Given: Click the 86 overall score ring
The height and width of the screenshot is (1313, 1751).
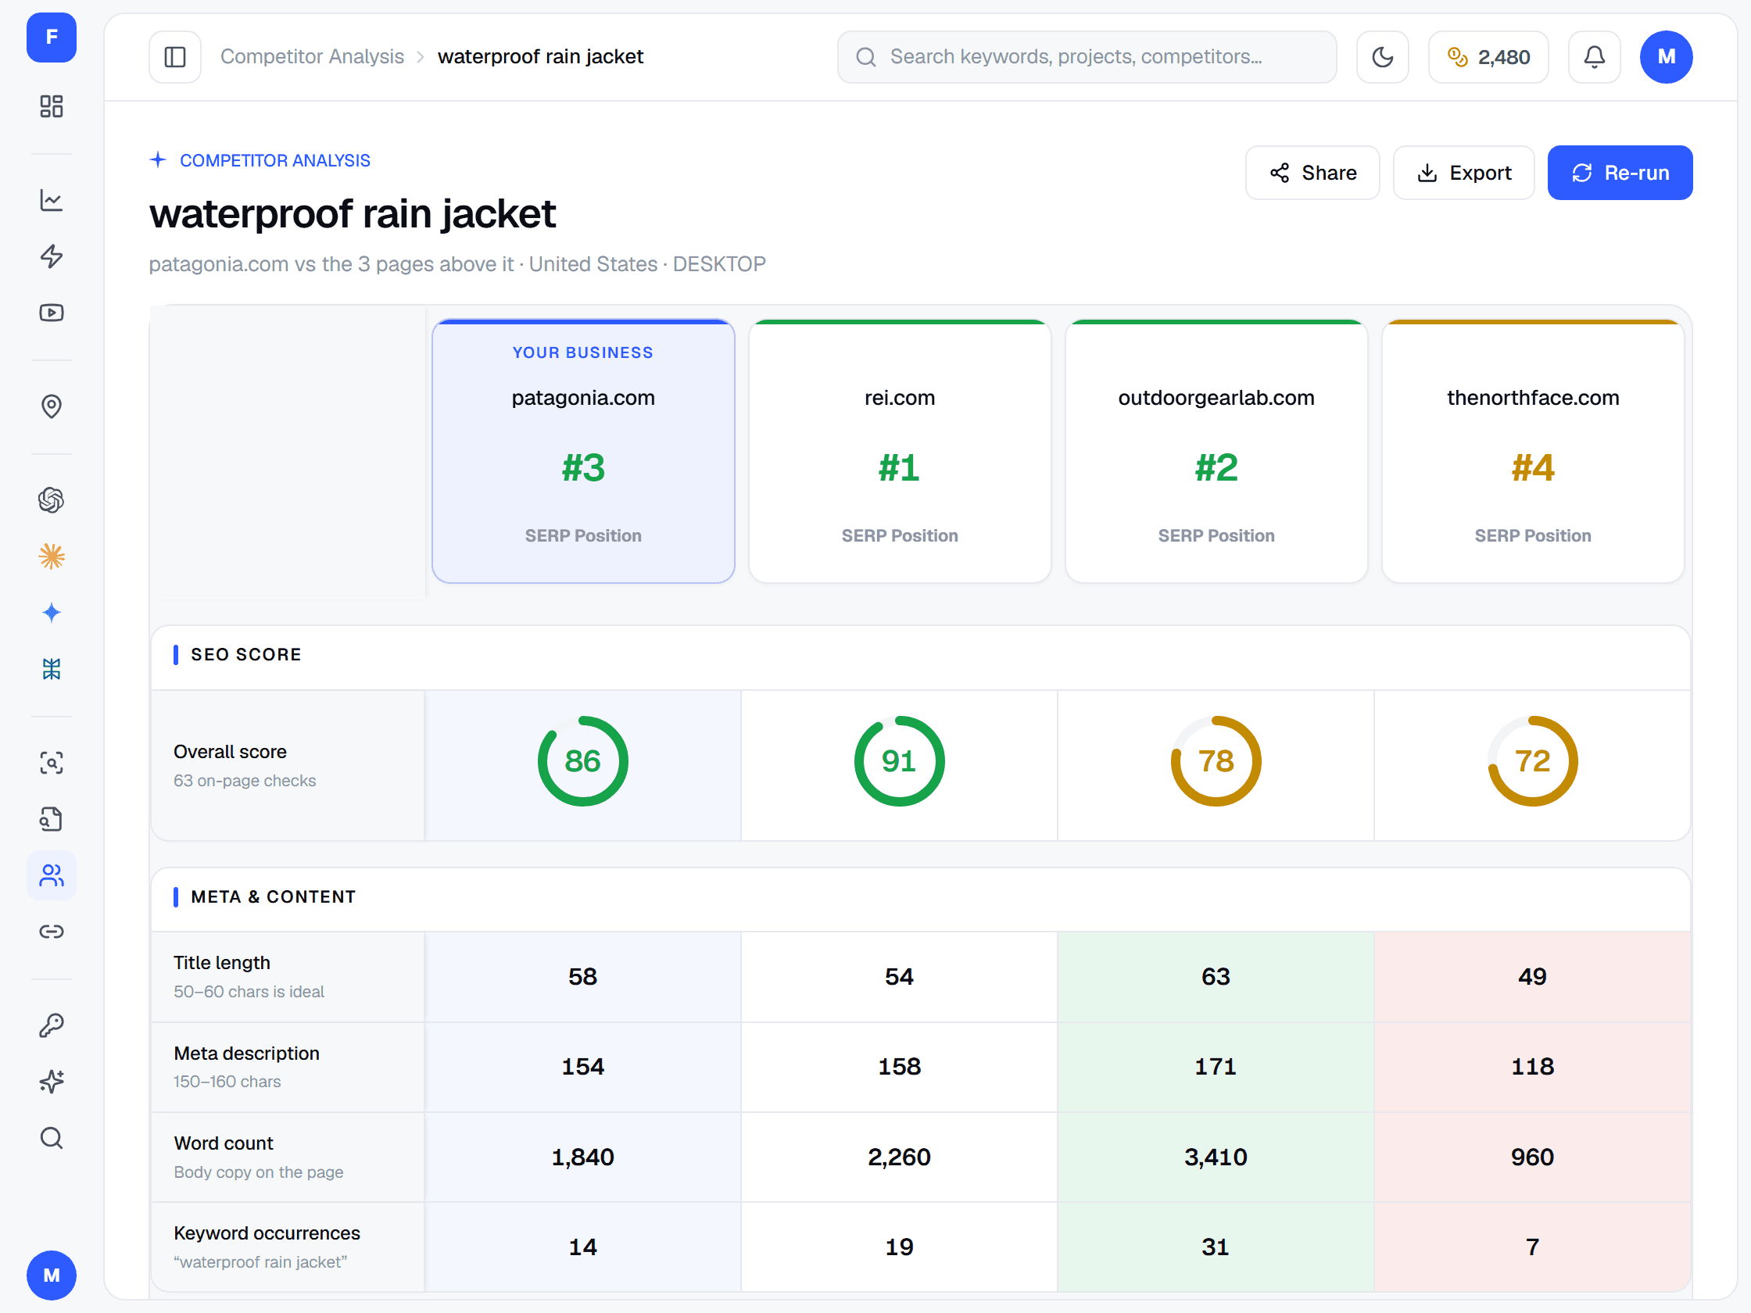Looking at the screenshot, I should 583,761.
